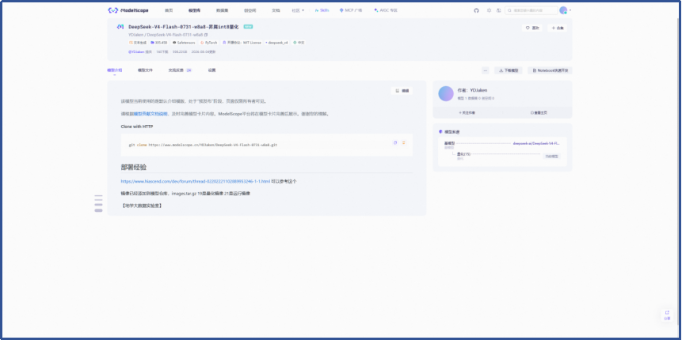The height and width of the screenshot is (340, 682).
Task: Open the deepseek-ai base model link
Action: click(537, 143)
